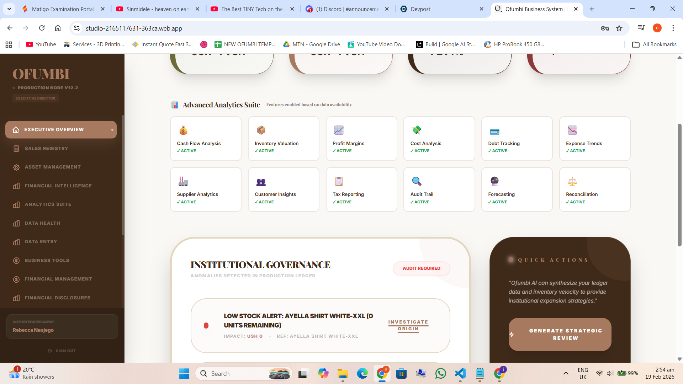This screenshot has width=683, height=384.
Task: Click the Profit Margins chart icon
Action: 339,130
